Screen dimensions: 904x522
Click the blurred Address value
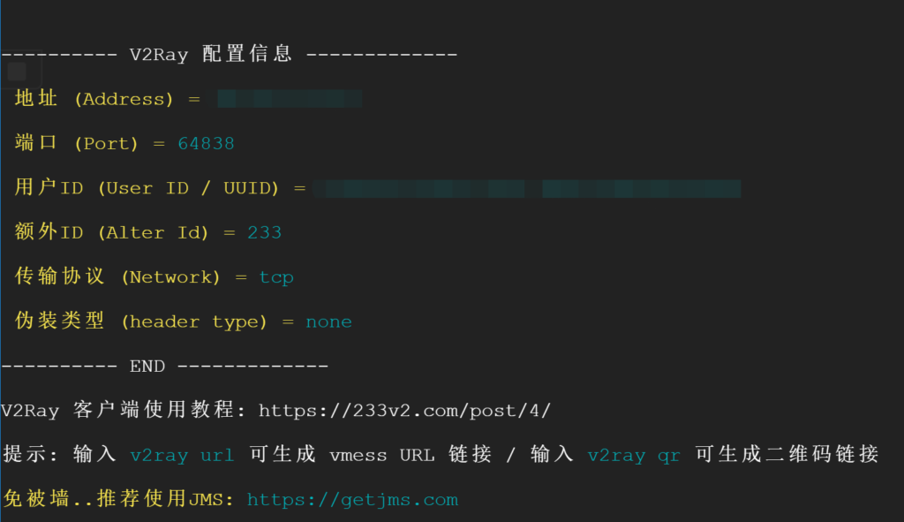click(290, 99)
